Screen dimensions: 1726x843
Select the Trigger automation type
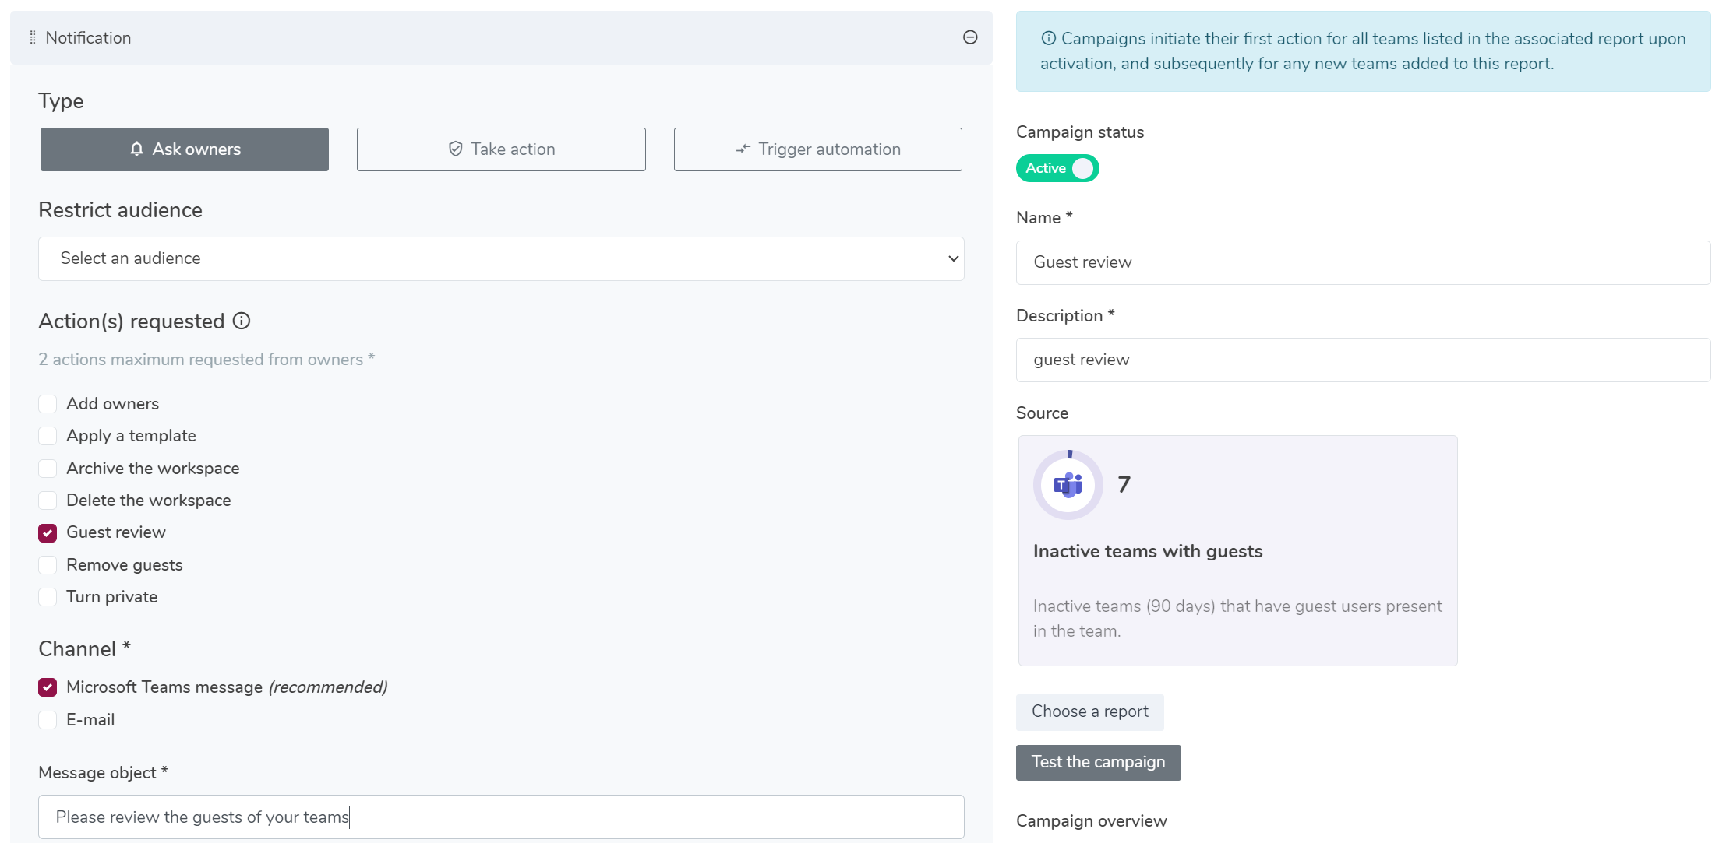point(818,149)
